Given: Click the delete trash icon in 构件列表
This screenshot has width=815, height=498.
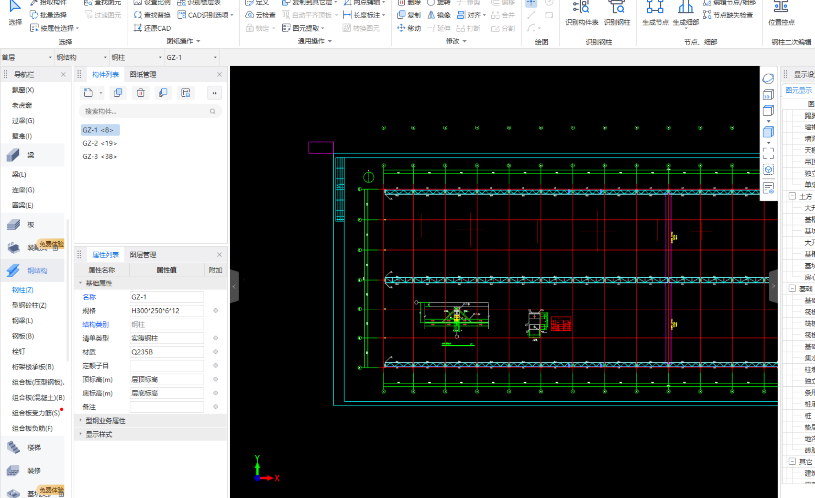Looking at the screenshot, I should (x=141, y=93).
